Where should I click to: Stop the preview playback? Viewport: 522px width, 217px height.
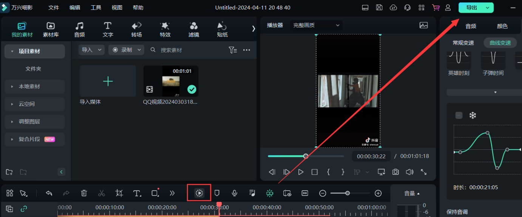[x=315, y=172]
